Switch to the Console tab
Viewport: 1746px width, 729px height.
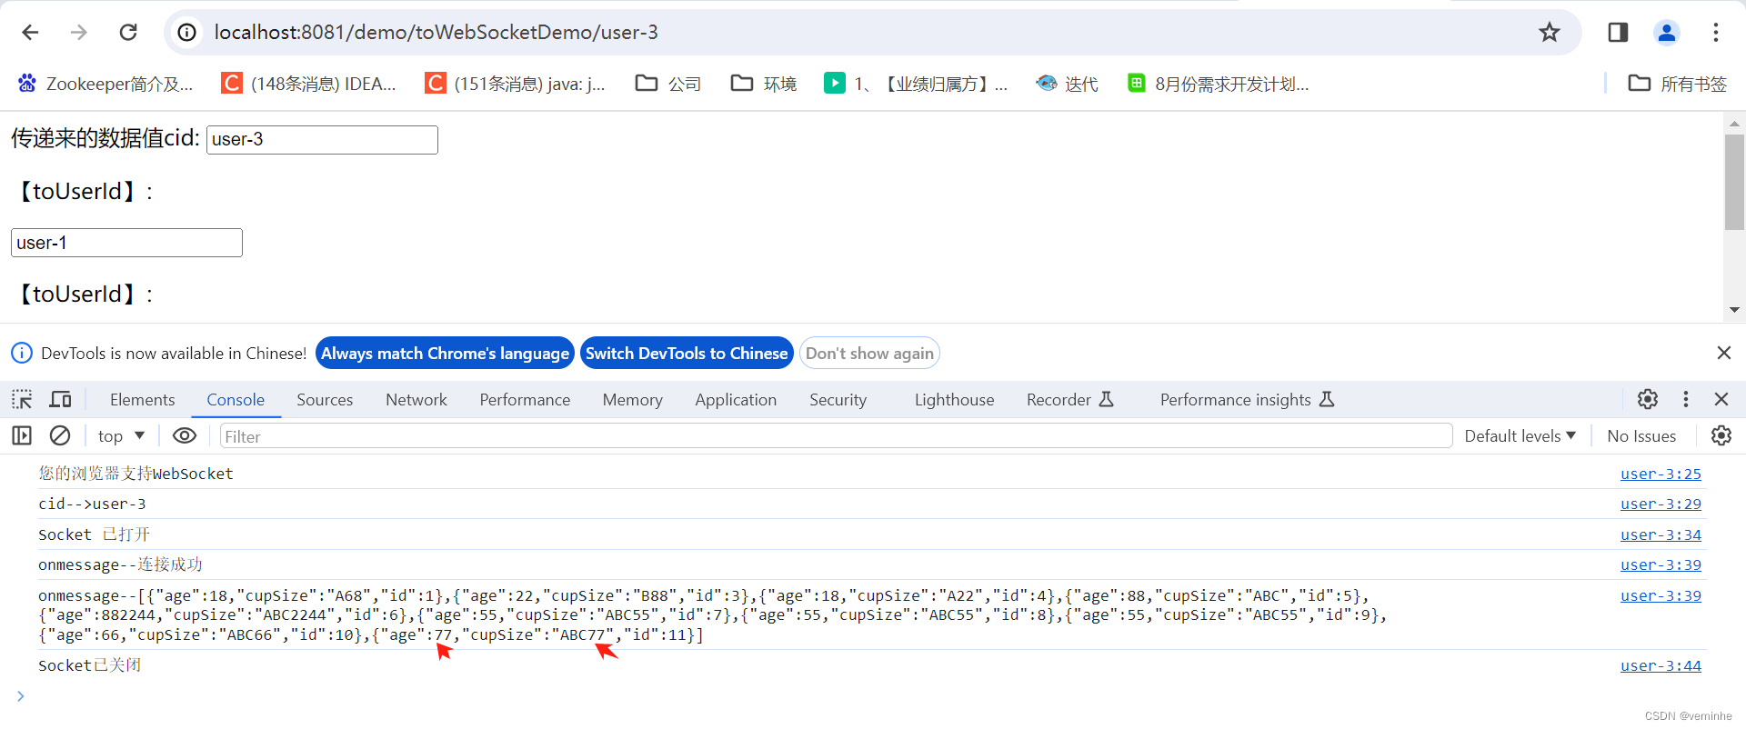point(236,400)
